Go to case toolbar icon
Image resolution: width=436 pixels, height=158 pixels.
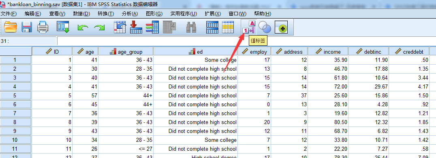[120, 27]
